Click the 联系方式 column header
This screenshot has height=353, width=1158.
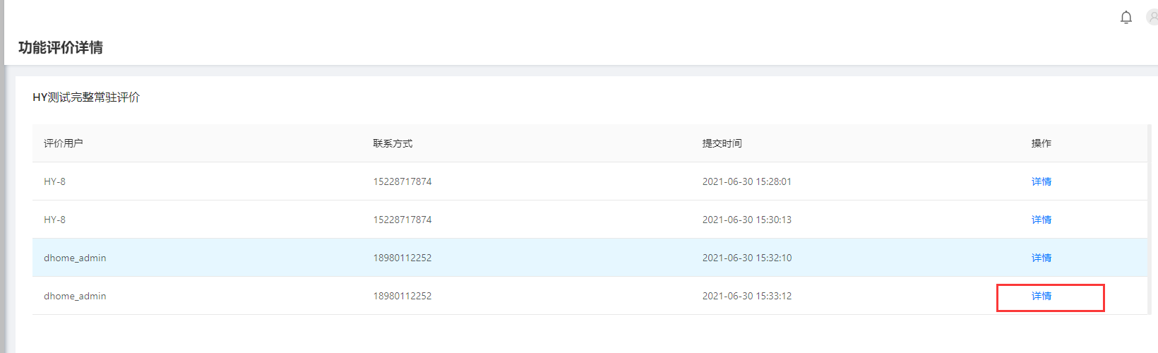click(x=393, y=143)
